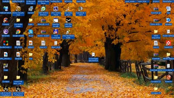
Task: Select the CCleaner desktop icon
Action: pos(6,20)
